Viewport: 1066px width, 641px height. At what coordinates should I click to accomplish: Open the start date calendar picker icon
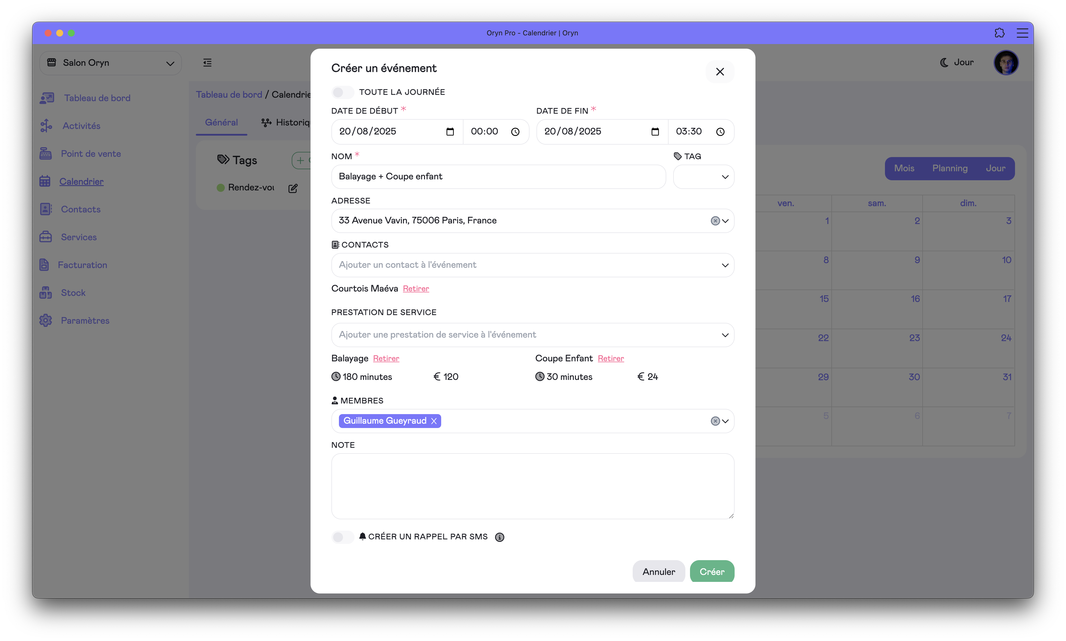(x=450, y=132)
